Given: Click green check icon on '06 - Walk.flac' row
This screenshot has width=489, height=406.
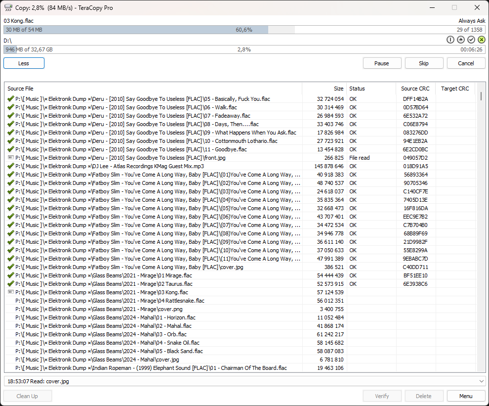Looking at the screenshot, I should click(x=10, y=107).
